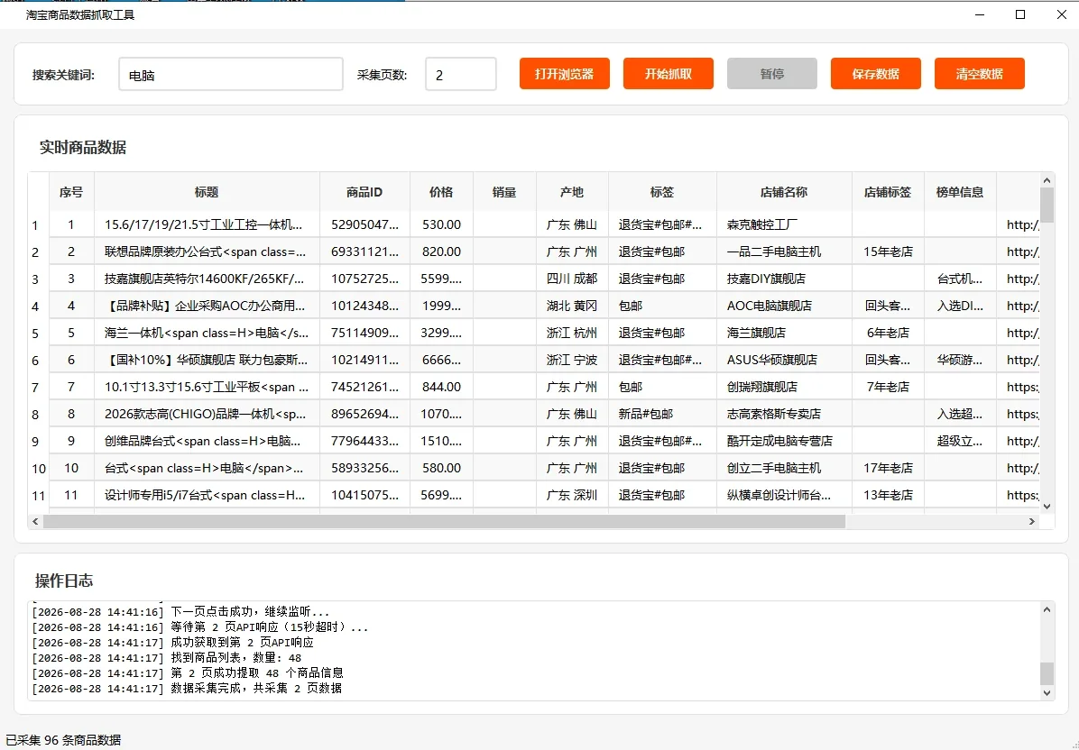This screenshot has width=1079, height=750.
Task: Select shop cell AOC电脑旗舰店
Action: [x=785, y=306]
